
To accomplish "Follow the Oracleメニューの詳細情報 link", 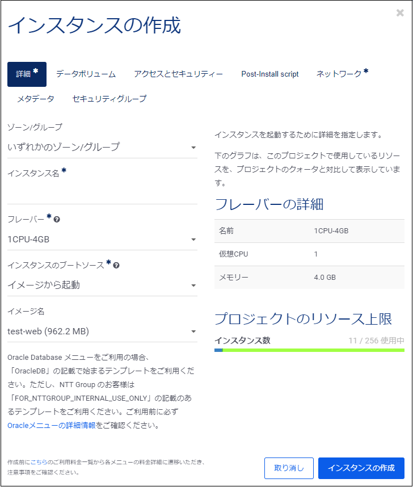I will coord(52,426).
